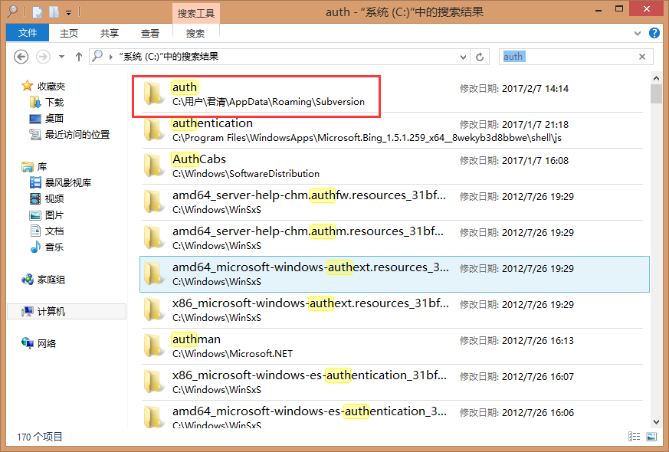669x452 pixels.
Task: Switch to details view layout icon
Action: [634, 436]
